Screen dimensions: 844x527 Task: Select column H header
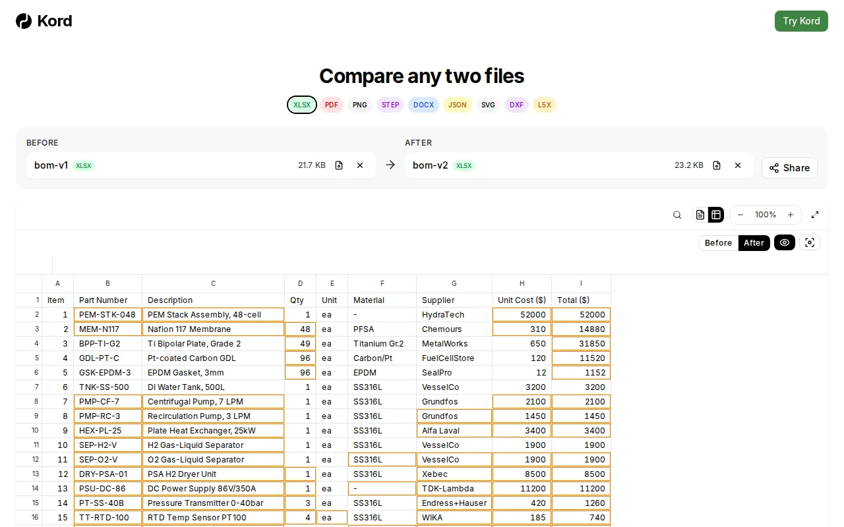click(x=522, y=283)
